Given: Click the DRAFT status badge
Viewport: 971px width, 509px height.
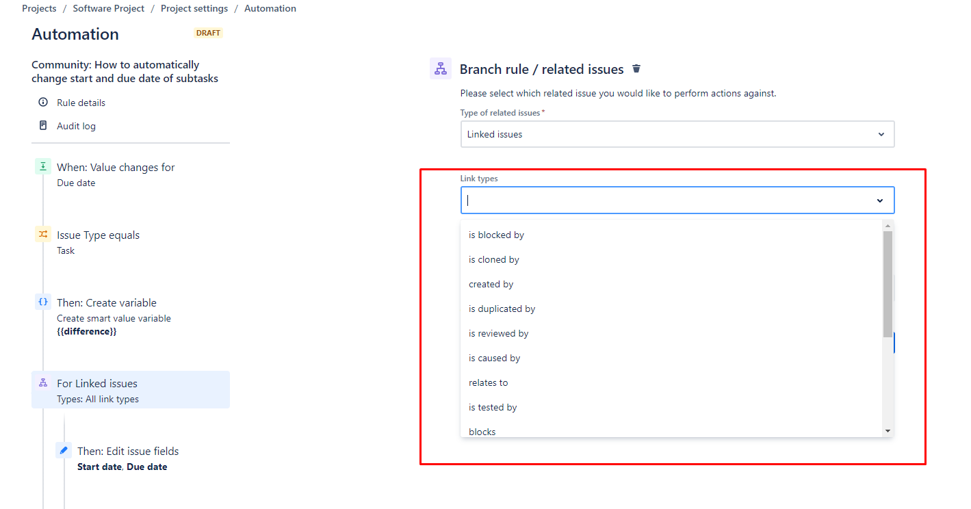Looking at the screenshot, I should click(x=208, y=32).
